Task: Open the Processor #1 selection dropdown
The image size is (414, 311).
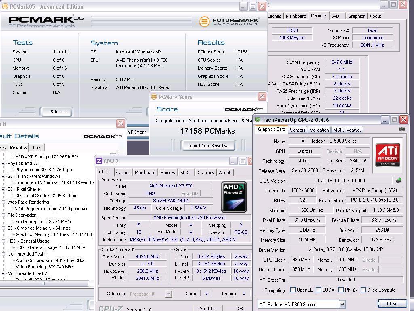Action: 169,294
